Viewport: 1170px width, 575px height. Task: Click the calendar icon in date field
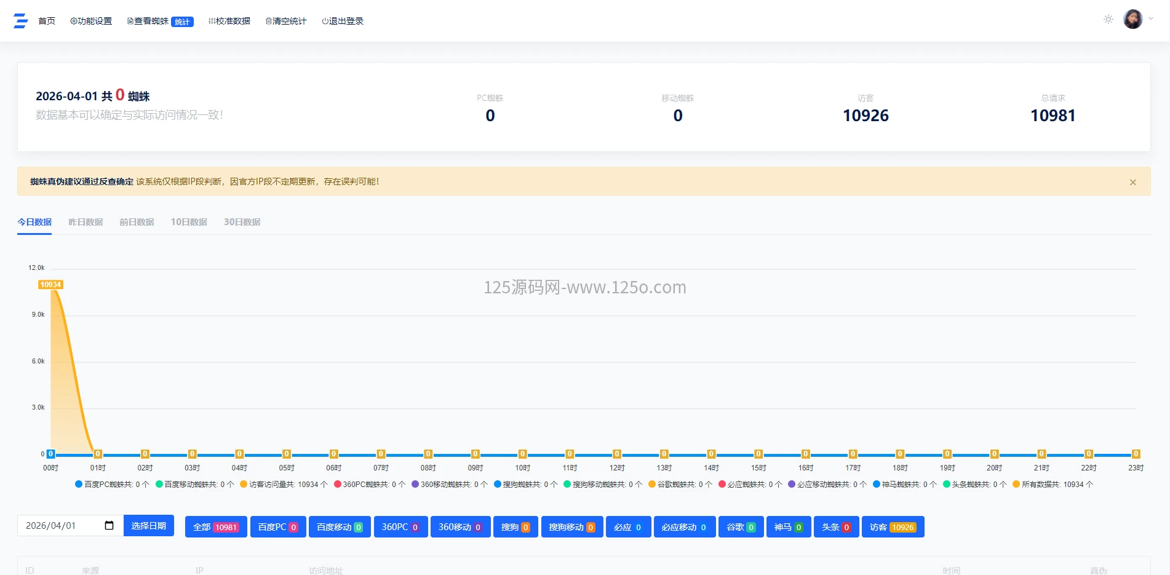coord(109,526)
